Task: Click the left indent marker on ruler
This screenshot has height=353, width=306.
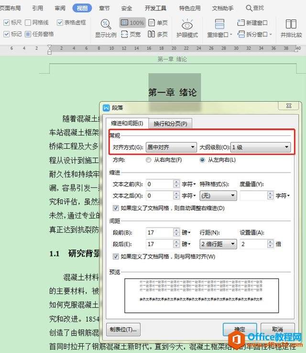Action: (x=50, y=50)
